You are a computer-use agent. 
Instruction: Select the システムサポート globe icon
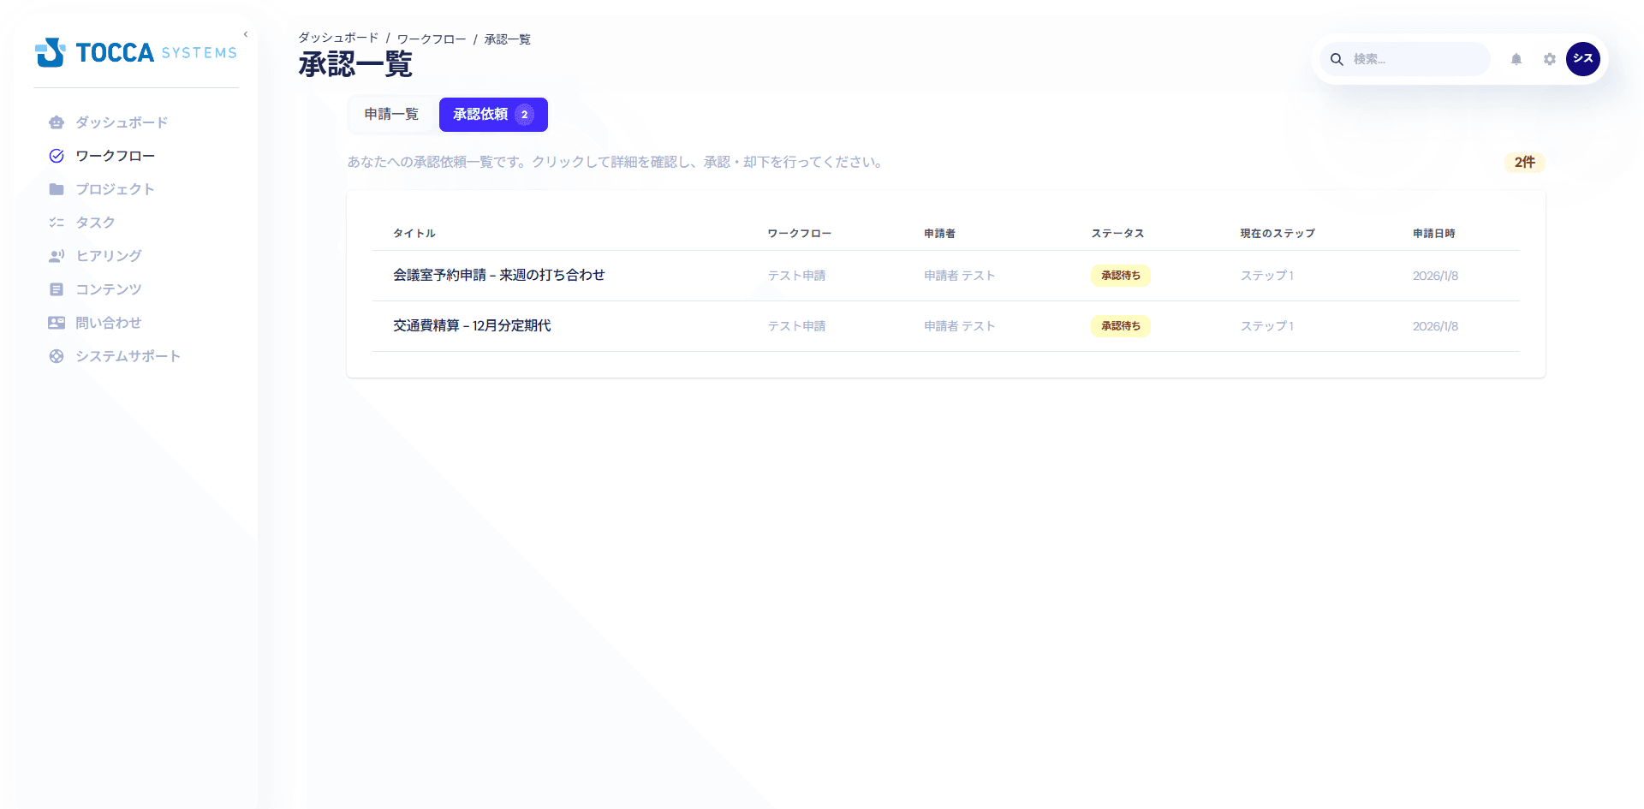pos(57,356)
